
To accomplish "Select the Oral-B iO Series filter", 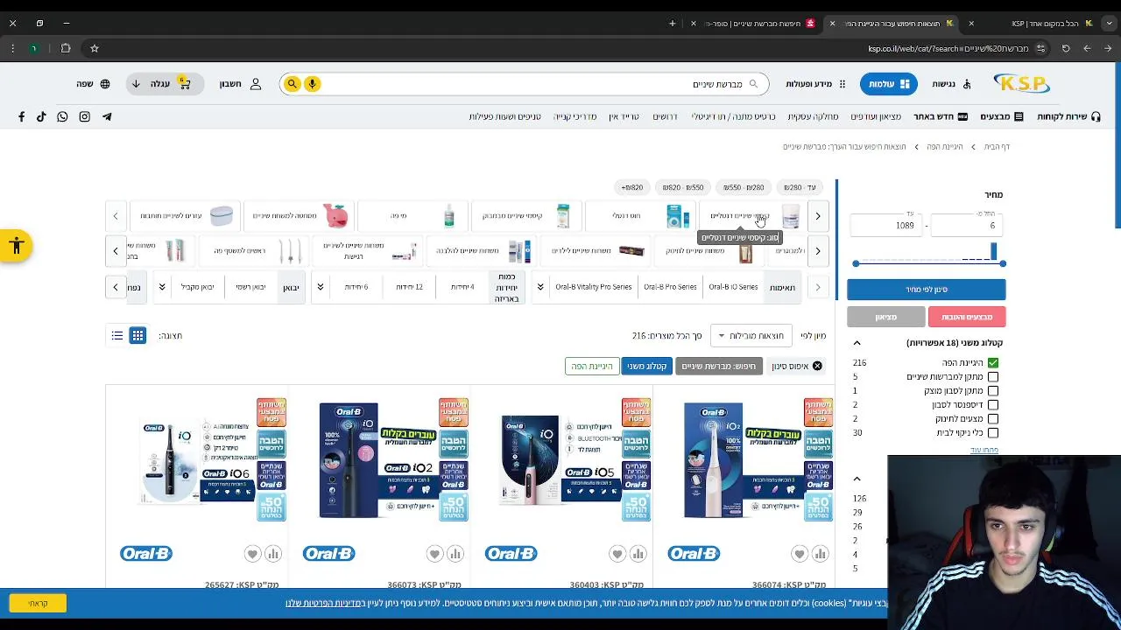I will tap(733, 287).
